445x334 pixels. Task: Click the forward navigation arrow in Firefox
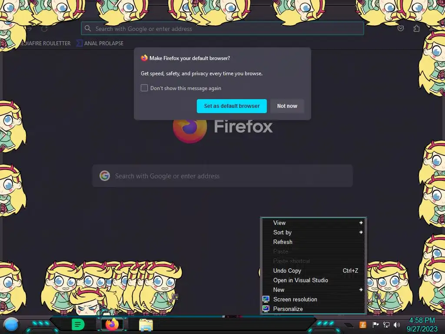[x=30, y=29]
